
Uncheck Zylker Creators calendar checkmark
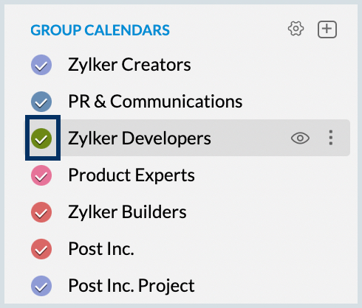[41, 65]
